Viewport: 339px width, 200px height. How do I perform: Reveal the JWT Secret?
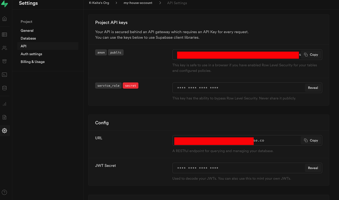313,168
